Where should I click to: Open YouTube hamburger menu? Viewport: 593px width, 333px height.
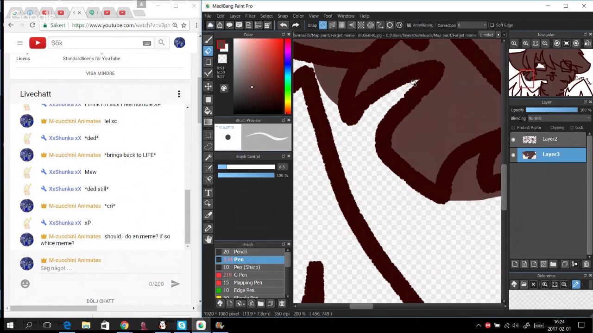[x=20, y=43]
